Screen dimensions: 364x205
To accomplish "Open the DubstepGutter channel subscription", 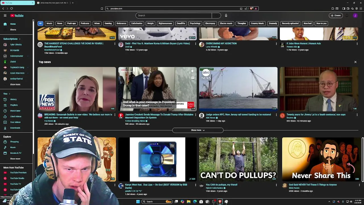I will coord(16,56).
